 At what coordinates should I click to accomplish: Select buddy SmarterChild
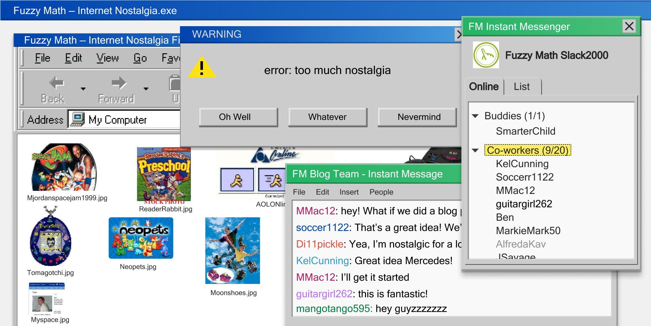pyautogui.click(x=526, y=131)
